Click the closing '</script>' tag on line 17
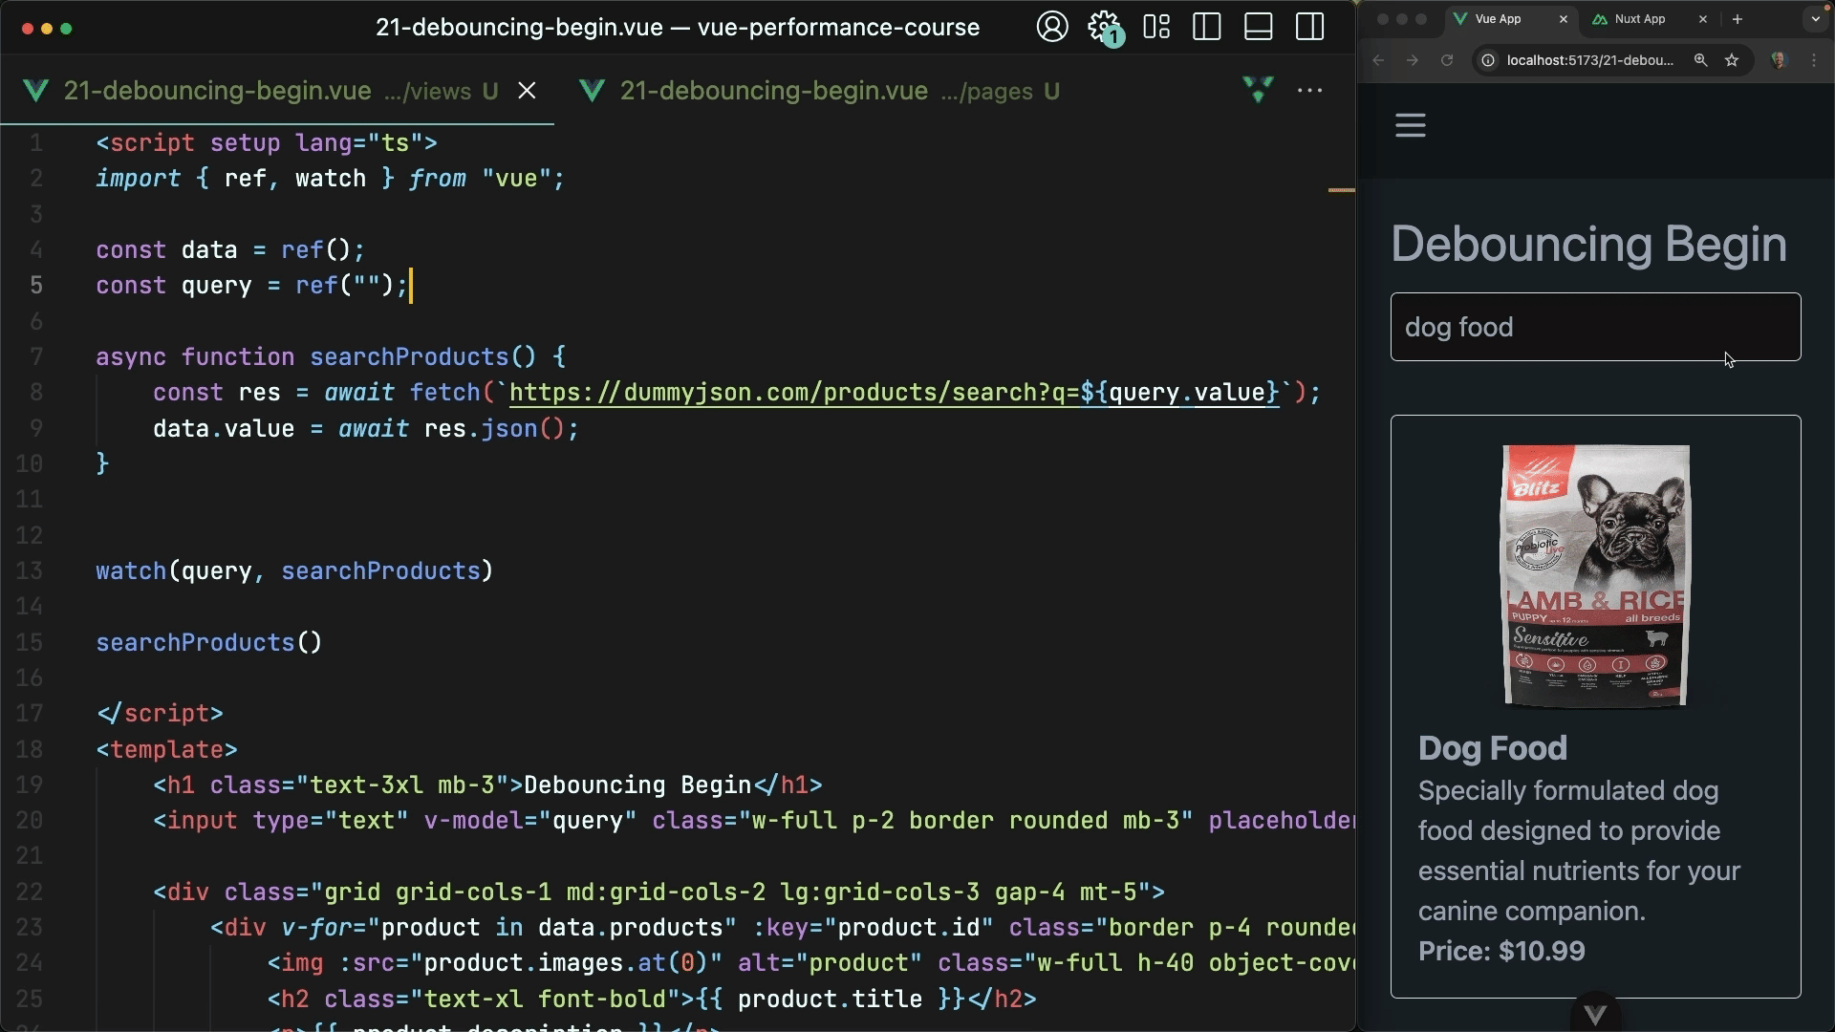Image resolution: width=1835 pixels, height=1032 pixels. click(x=160, y=714)
